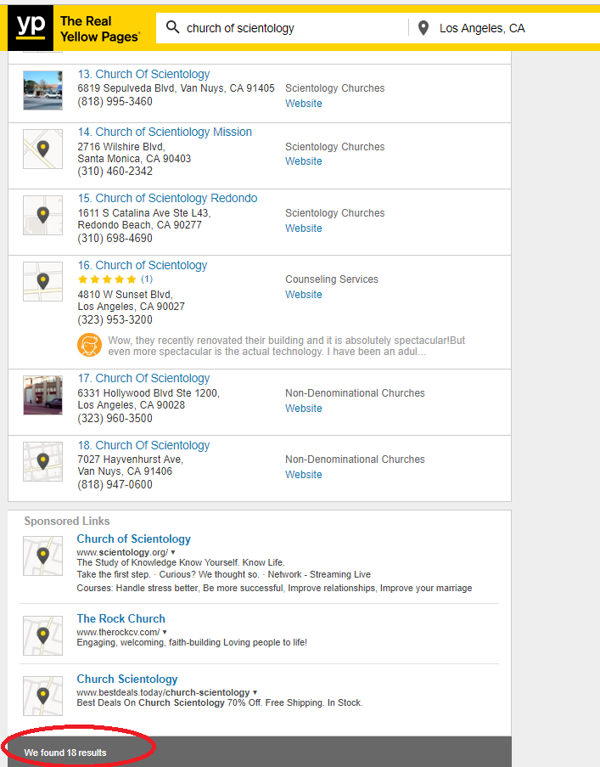This screenshot has height=767, width=600.
Task: Open map pin icon for bestdeals.today ad
Action: pyautogui.click(x=43, y=696)
